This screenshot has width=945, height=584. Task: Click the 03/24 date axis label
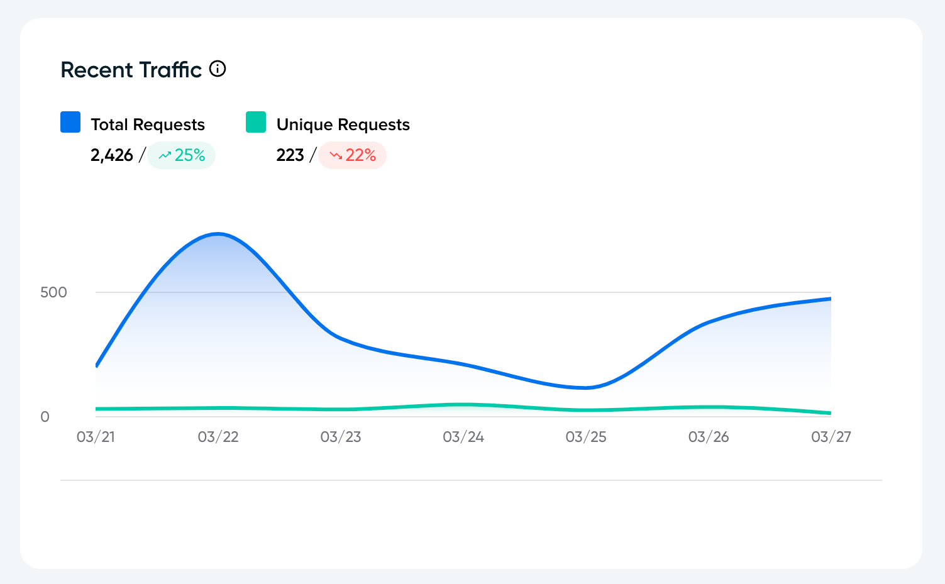(463, 437)
